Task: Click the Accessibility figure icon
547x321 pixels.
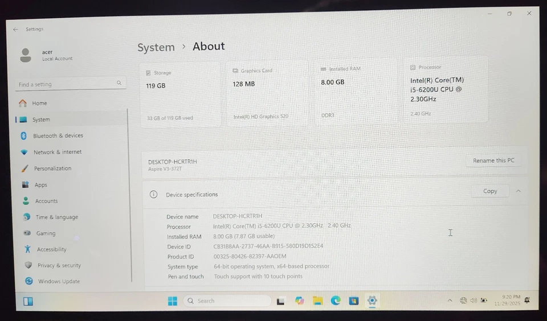Action: click(27, 249)
